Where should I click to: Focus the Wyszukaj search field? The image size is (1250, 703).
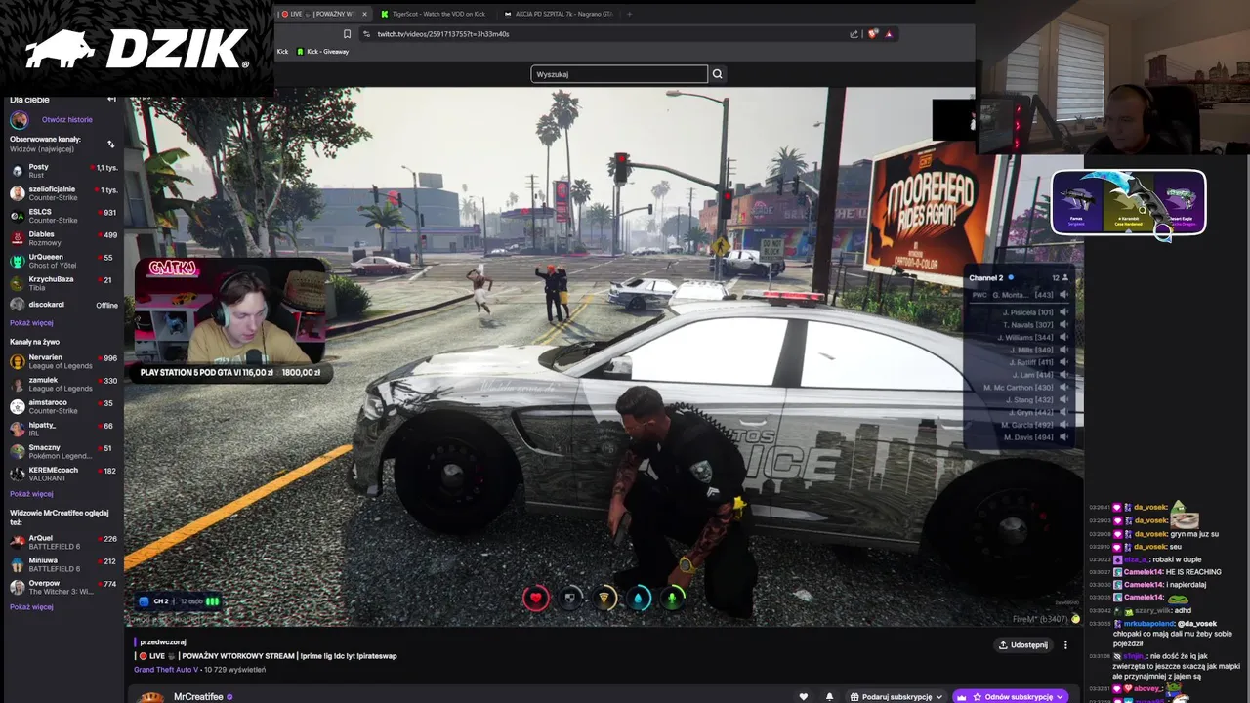(619, 74)
